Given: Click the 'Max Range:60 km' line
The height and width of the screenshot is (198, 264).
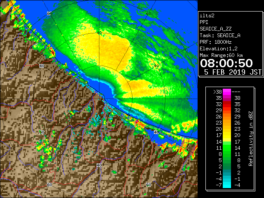Looking at the screenshot, I should click(221, 55).
